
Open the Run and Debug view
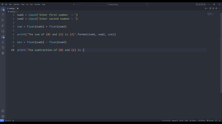(3, 25)
